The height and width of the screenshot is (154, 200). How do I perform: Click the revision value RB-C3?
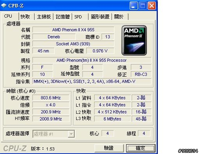pyautogui.click(x=141, y=74)
